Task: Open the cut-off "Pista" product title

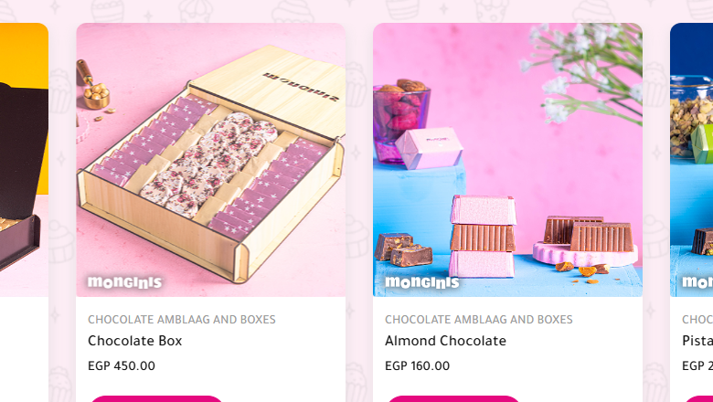Action: coord(697,341)
